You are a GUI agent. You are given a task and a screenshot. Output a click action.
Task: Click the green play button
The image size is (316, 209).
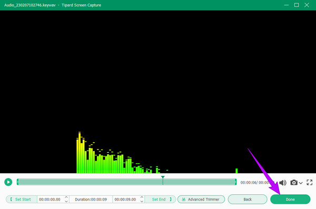(8, 182)
